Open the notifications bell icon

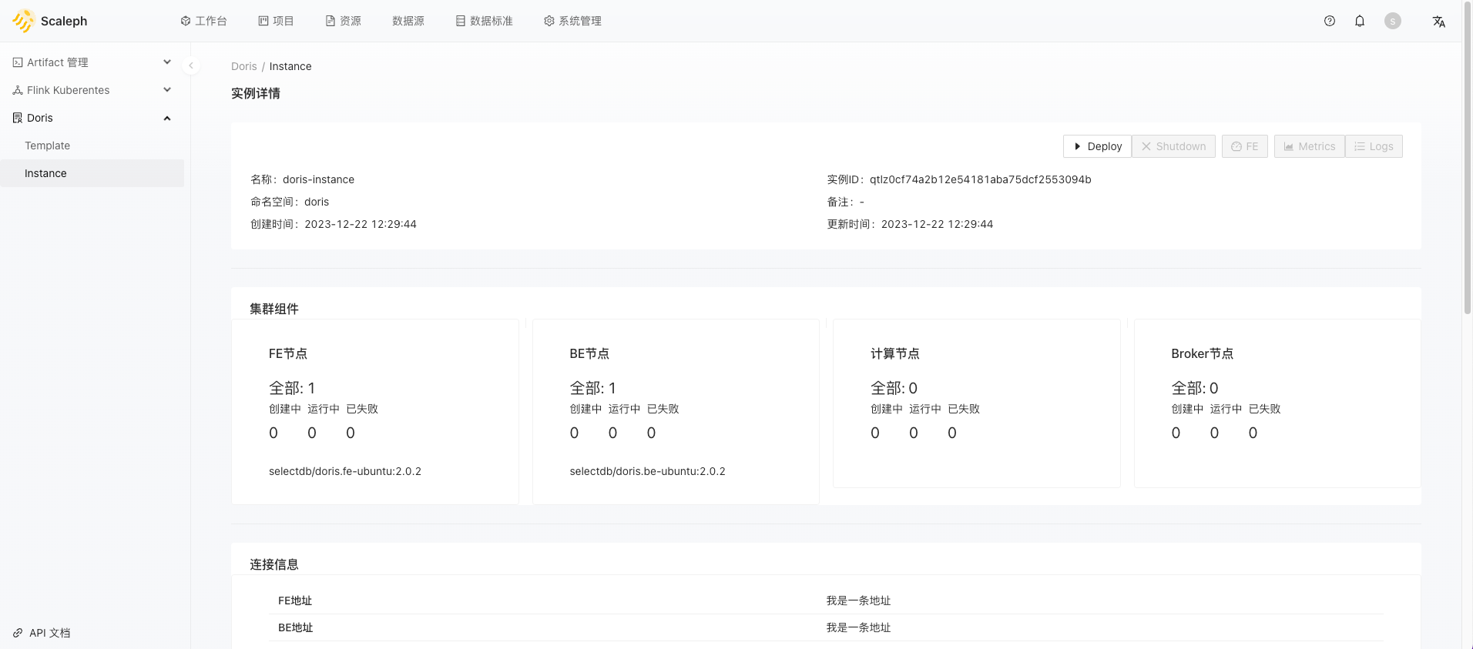tap(1360, 21)
